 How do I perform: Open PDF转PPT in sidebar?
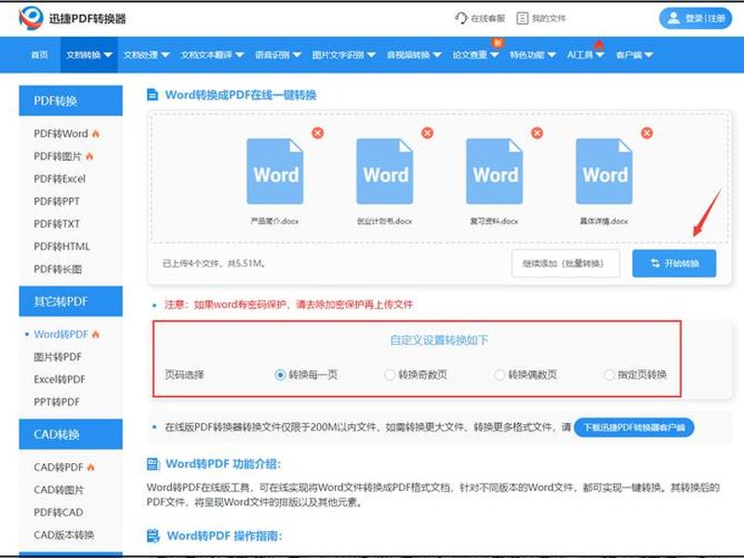57,201
